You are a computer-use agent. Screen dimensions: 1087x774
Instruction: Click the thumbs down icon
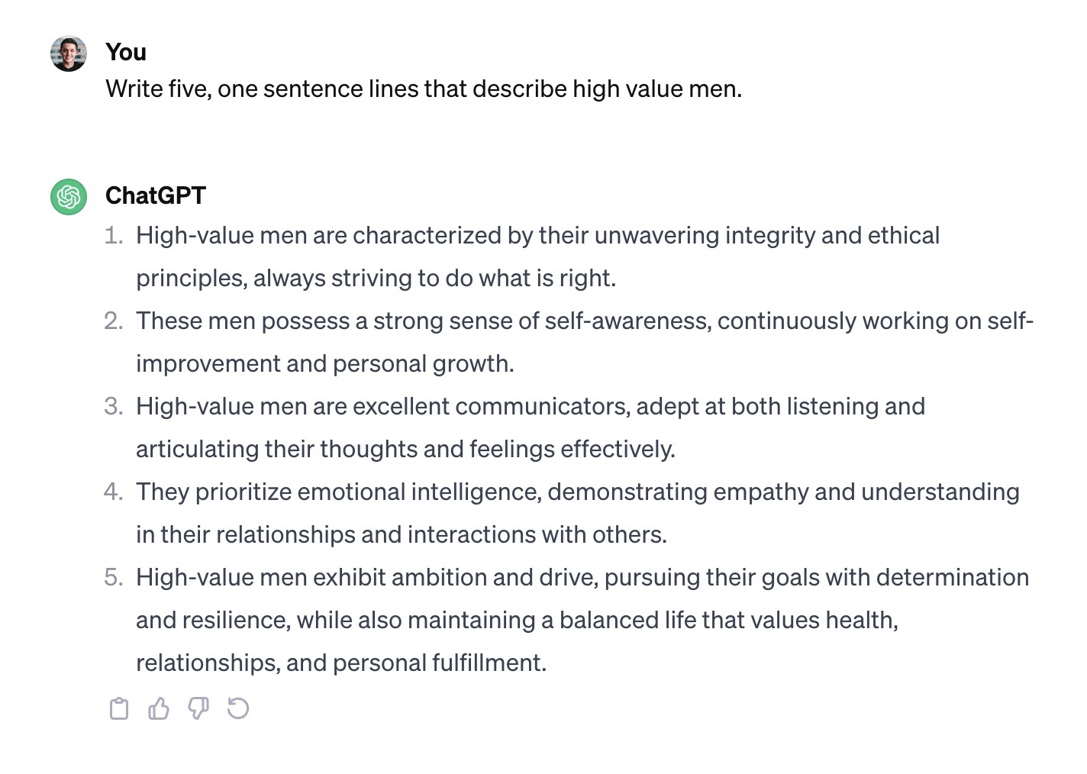click(x=198, y=709)
